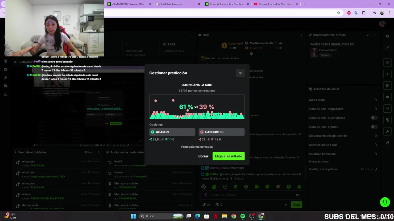Screen dimensions: 394x221
Task: Click the channel points dots sidebar icon
Action: click(387, 142)
